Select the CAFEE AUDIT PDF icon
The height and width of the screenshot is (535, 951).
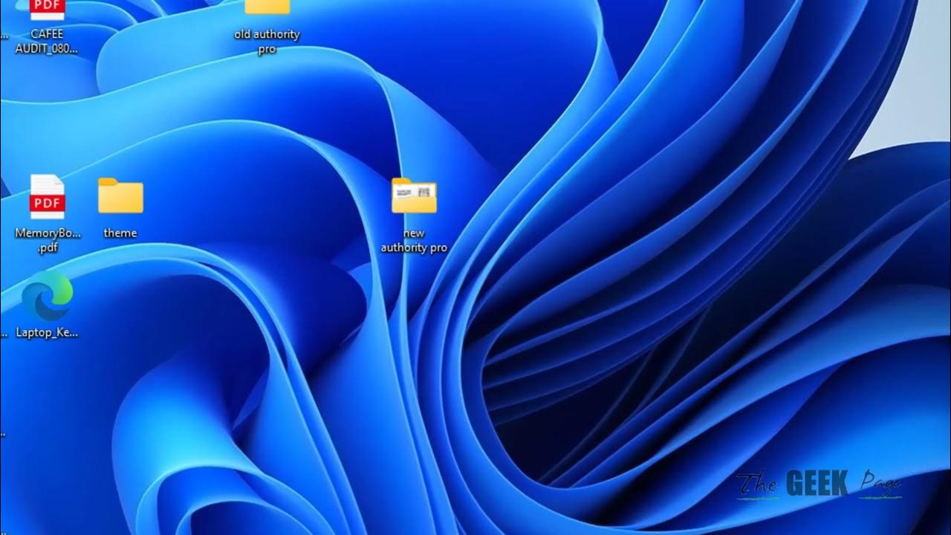[47, 10]
